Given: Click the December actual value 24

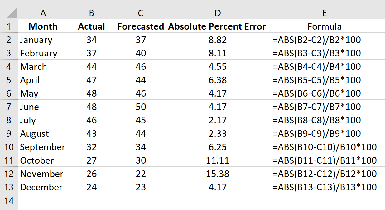Looking at the screenshot, I should pyautogui.click(x=91, y=187).
